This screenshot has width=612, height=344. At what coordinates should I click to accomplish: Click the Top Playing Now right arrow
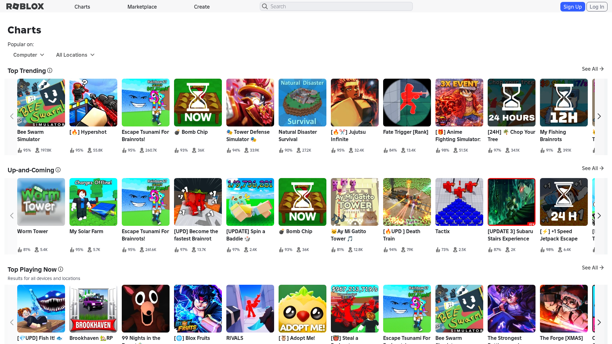pos(599,322)
